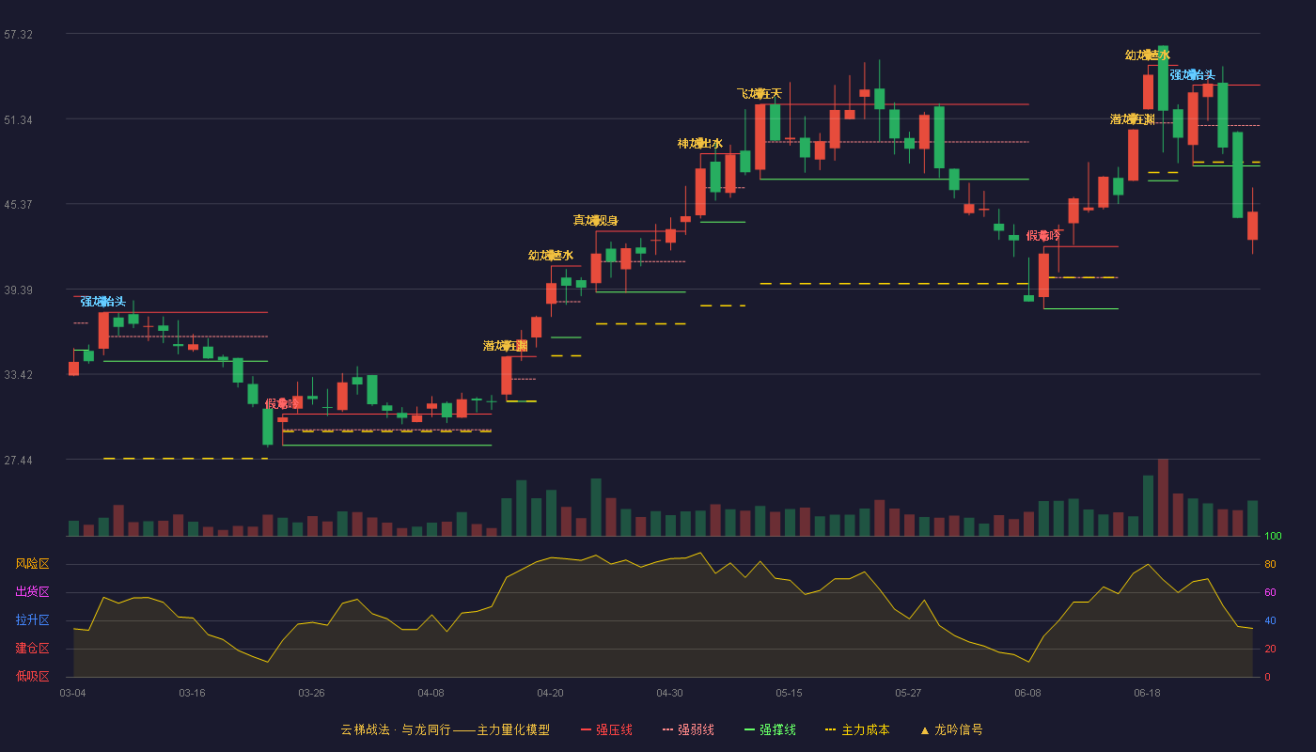The height and width of the screenshot is (752, 1316).
Task: Click the 幼龙戏水 signal label in April
Action: (x=551, y=256)
